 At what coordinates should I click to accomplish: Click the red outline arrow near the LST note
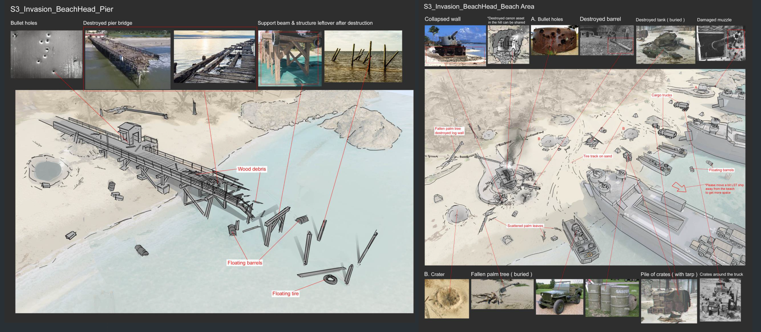pyautogui.click(x=679, y=187)
